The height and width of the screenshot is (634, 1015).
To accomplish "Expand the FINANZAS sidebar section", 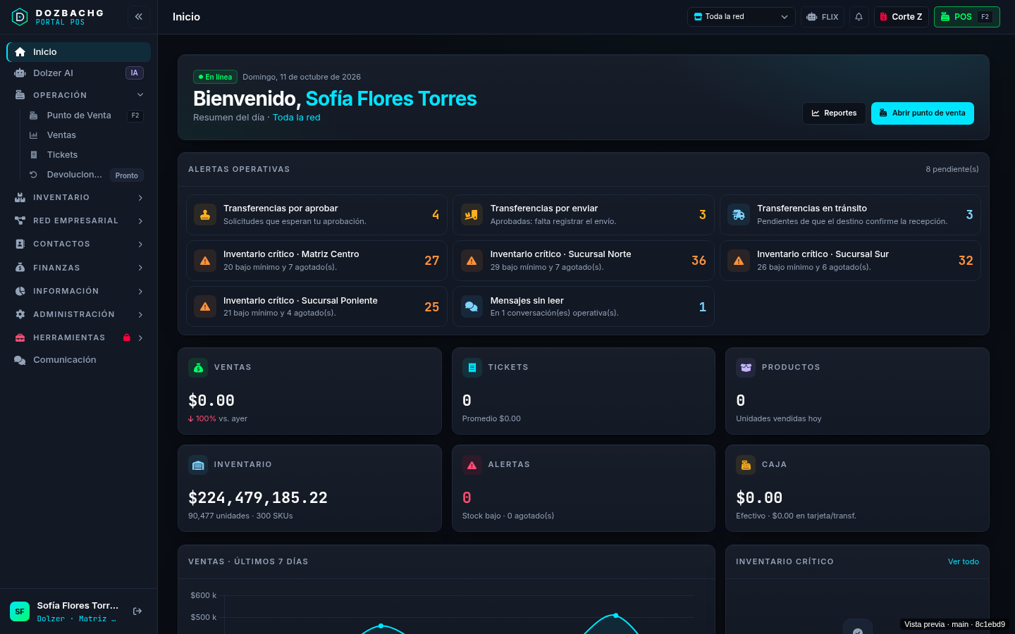I will click(x=78, y=268).
